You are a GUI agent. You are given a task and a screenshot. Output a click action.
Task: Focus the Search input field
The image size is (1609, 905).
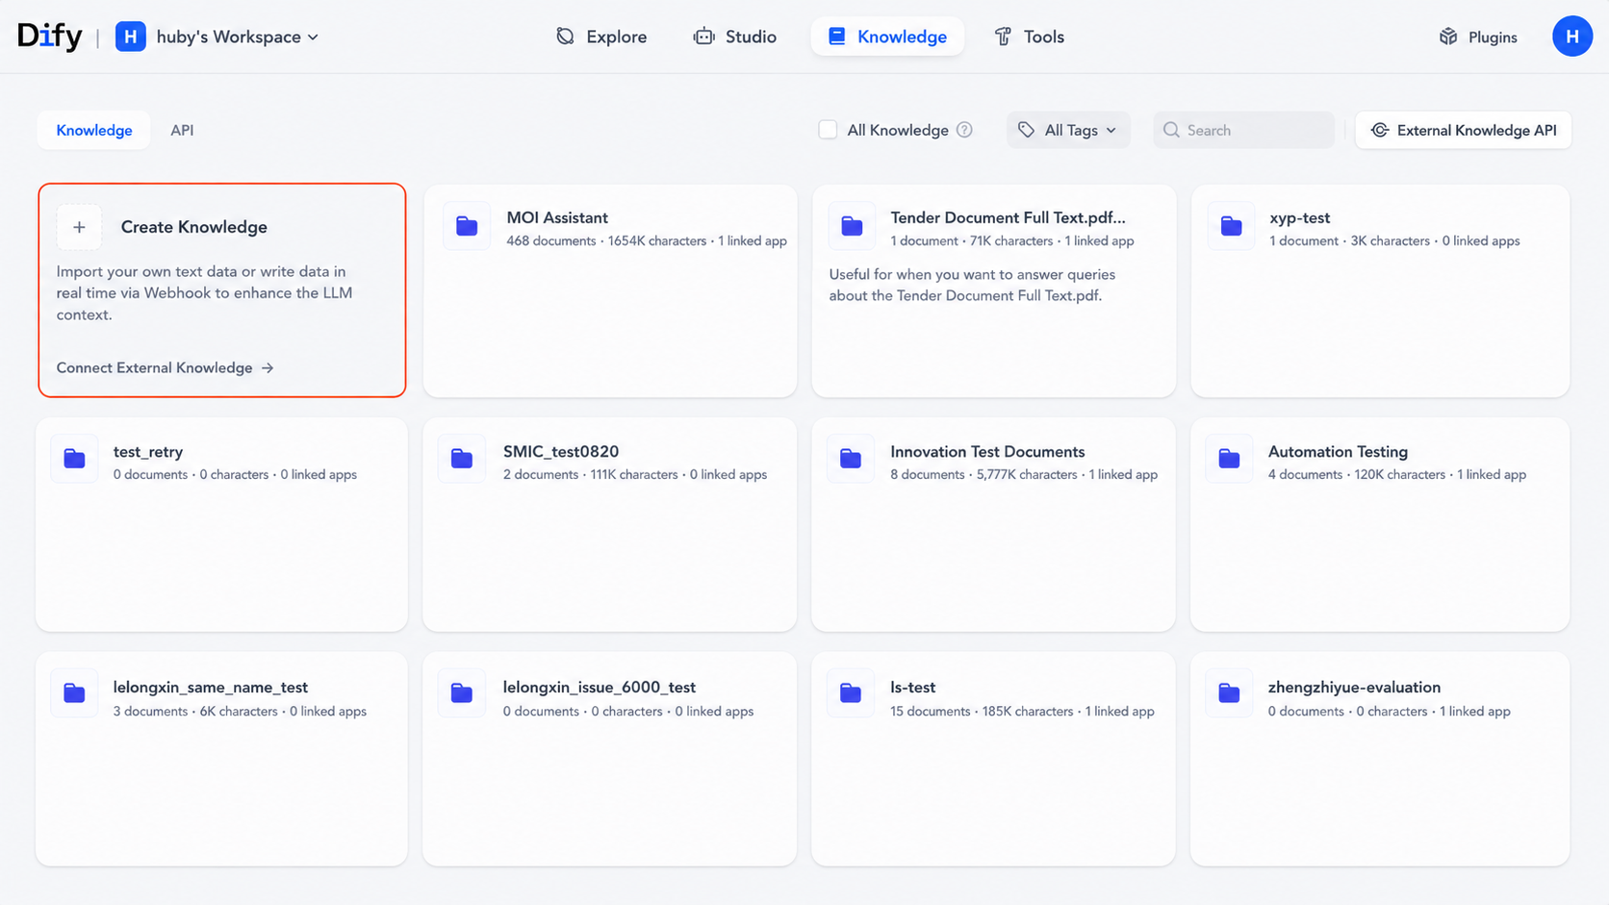1243,130
